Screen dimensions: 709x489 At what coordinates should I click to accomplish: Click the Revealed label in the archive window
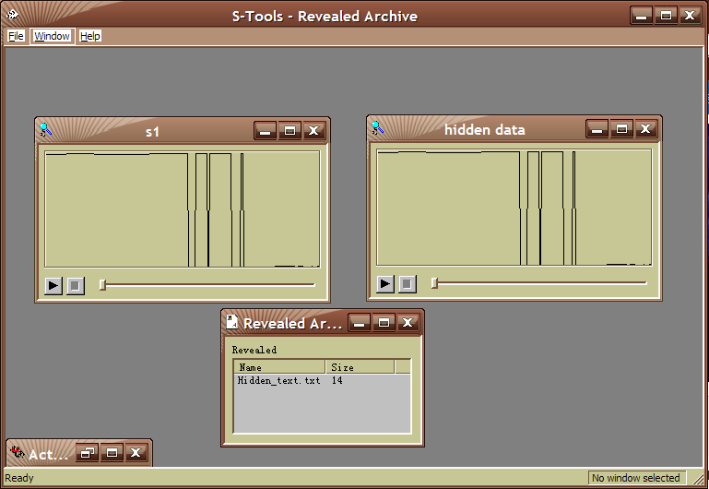coord(254,350)
